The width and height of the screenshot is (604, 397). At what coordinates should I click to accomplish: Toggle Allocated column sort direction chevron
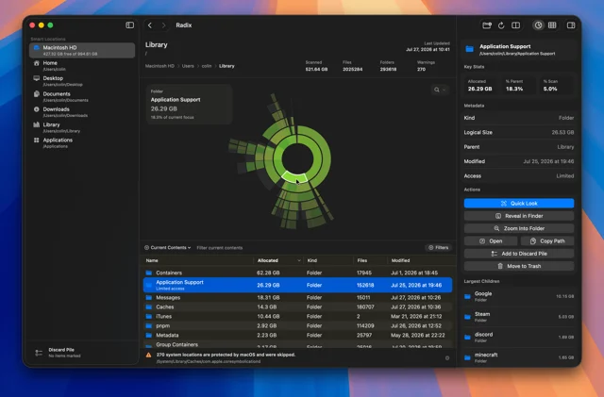coord(299,260)
